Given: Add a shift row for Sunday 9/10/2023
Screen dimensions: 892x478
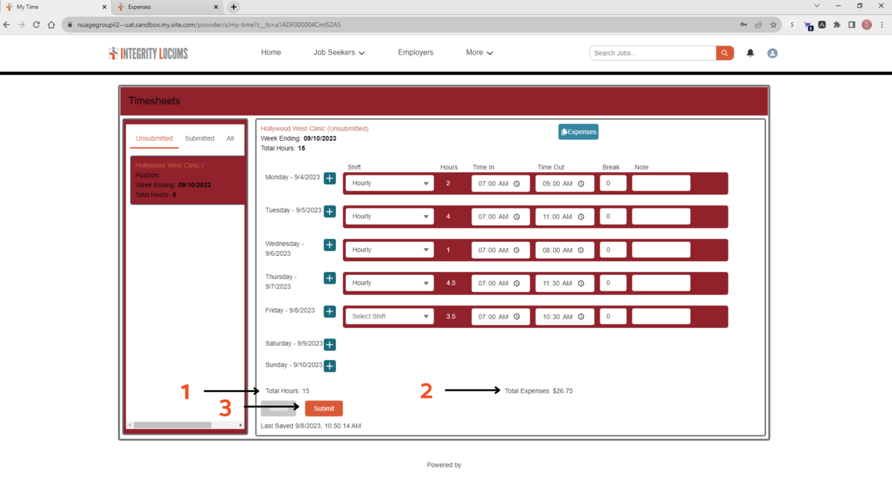Looking at the screenshot, I should pos(329,366).
